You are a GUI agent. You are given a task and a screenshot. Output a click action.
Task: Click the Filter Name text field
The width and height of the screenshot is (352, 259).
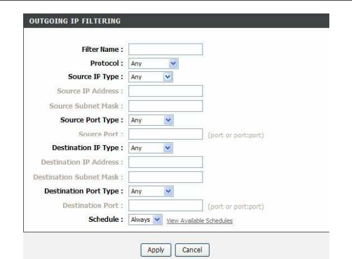click(166, 50)
